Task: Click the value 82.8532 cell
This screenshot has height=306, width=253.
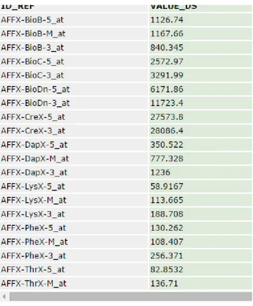Action: coord(201,269)
